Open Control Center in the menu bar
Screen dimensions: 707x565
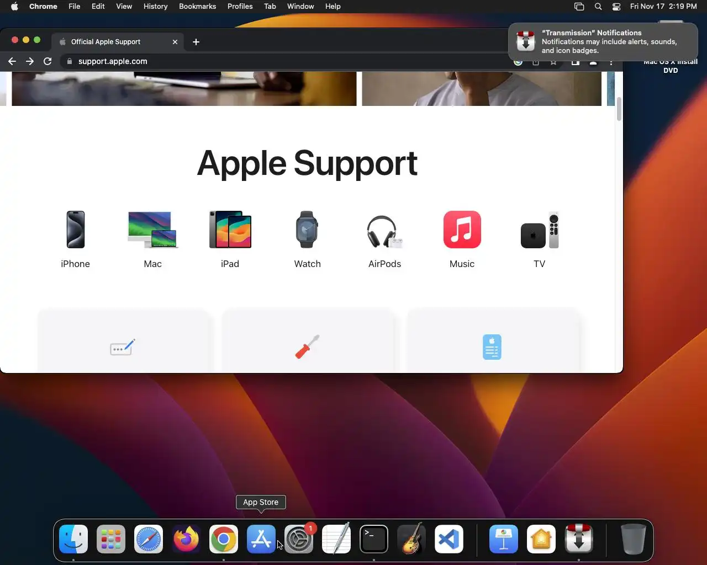click(616, 7)
